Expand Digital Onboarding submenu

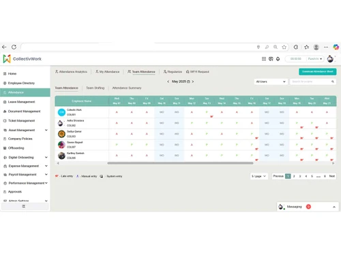pyautogui.click(x=46, y=157)
